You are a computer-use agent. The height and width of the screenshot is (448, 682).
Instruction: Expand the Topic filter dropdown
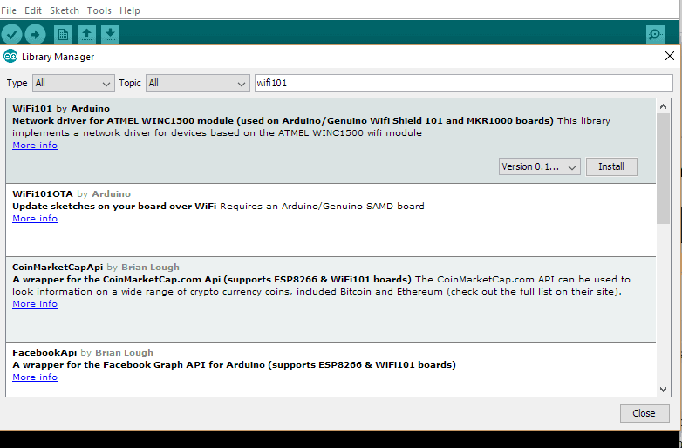[x=197, y=83]
